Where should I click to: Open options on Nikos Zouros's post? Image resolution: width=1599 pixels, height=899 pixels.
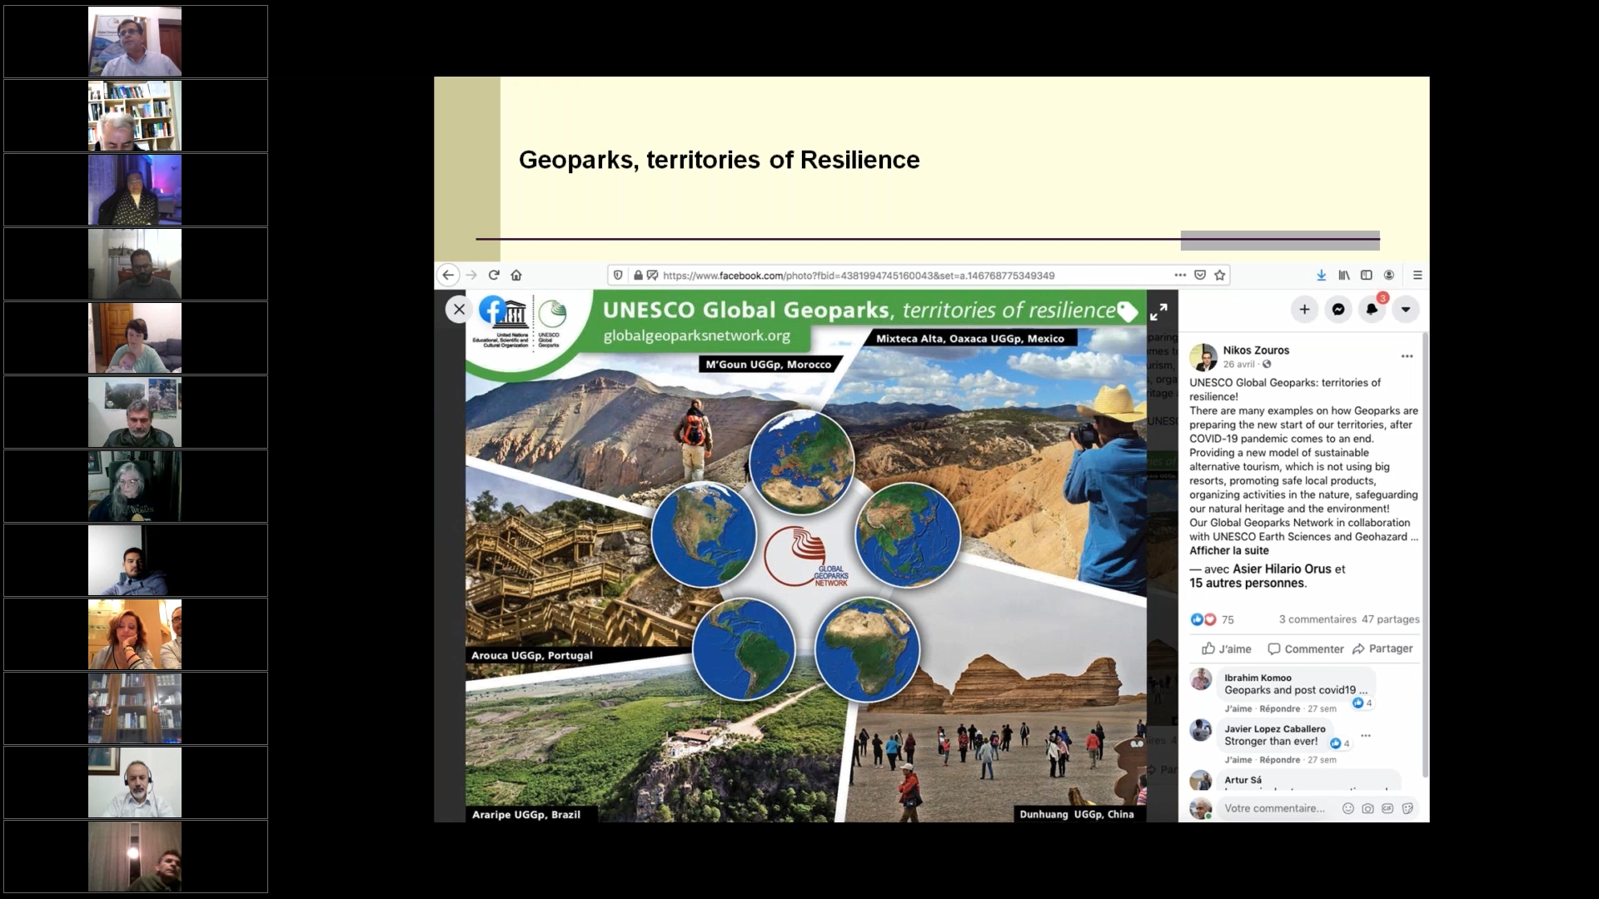point(1407,355)
